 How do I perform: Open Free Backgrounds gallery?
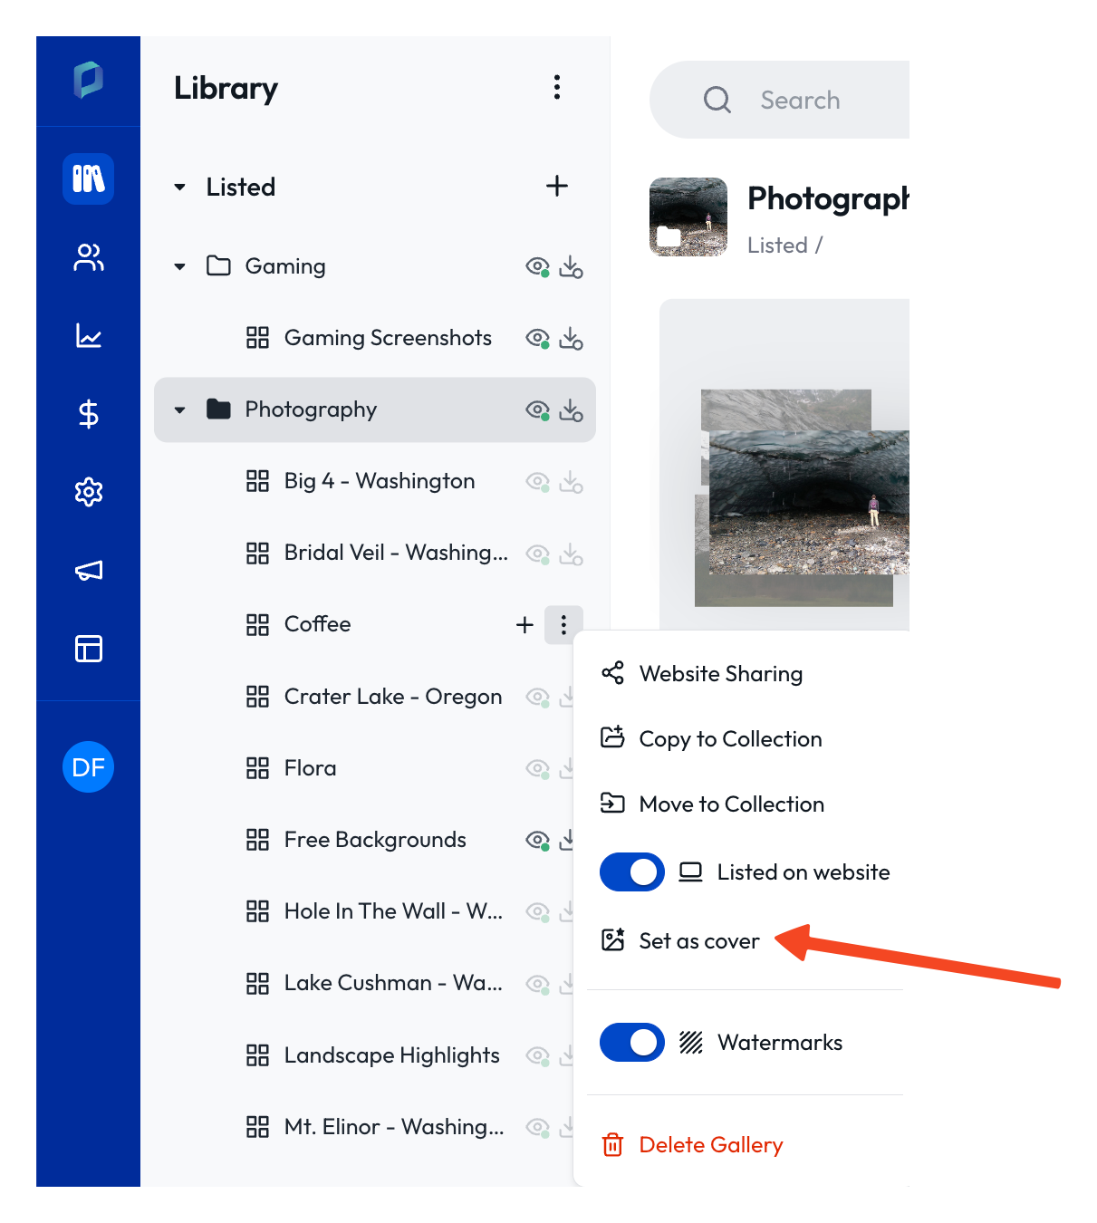375,840
